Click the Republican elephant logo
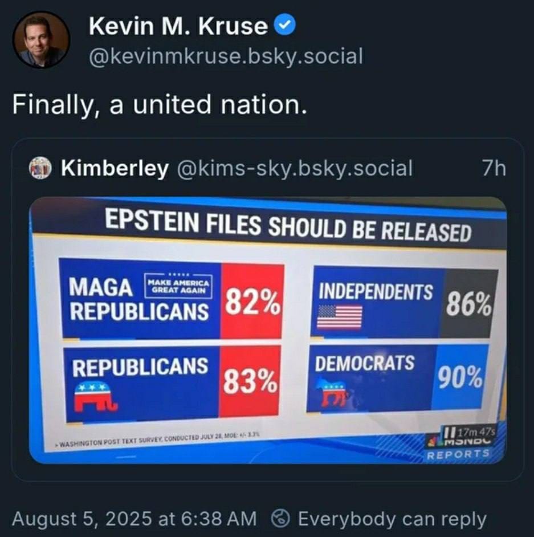The width and height of the screenshot is (534, 537). (95, 396)
